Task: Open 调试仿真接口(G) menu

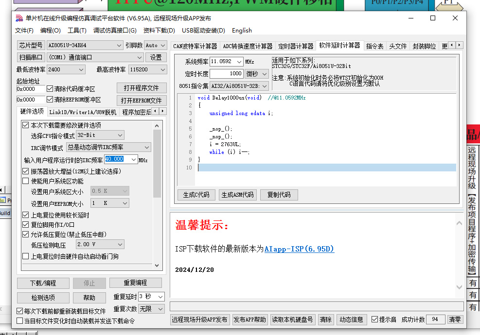Action: click(x=115, y=31)
